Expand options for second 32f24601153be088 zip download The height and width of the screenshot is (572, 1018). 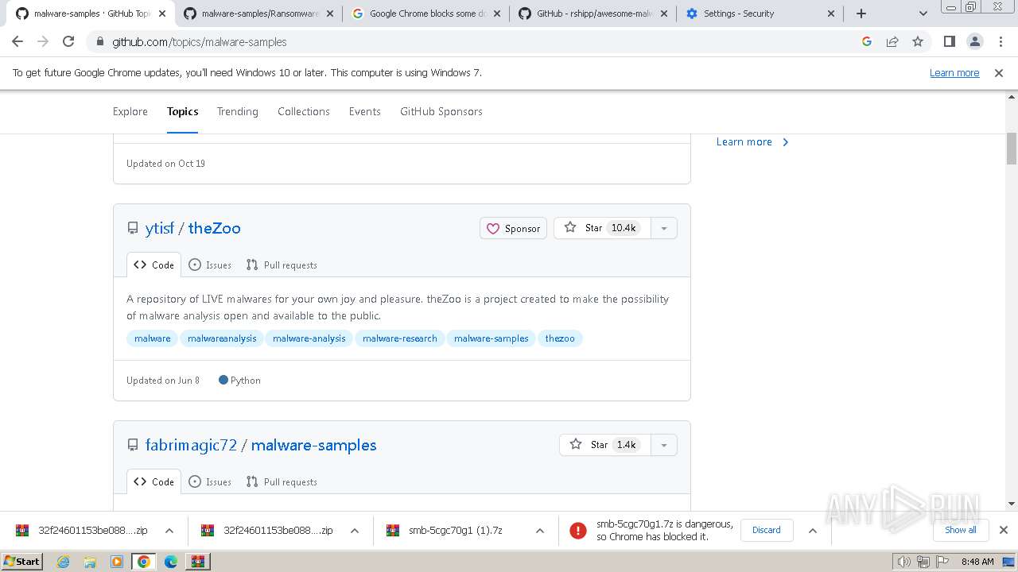pos(355,531)
